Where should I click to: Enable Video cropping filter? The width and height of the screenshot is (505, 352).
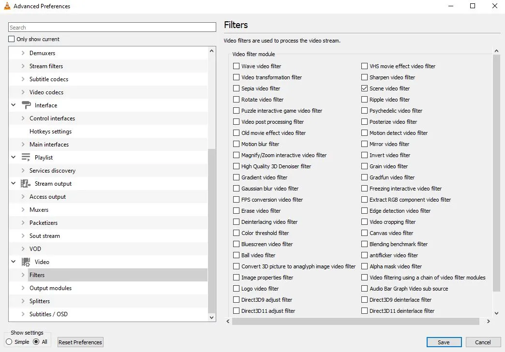(x=364, y=222)
